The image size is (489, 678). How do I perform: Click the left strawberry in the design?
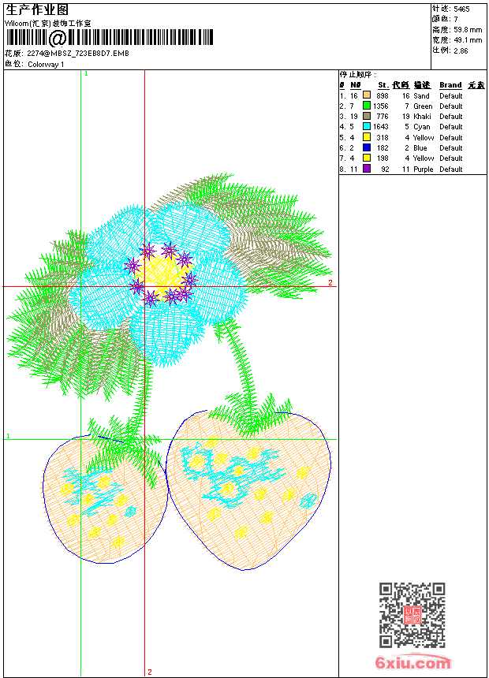click(104, 499)
